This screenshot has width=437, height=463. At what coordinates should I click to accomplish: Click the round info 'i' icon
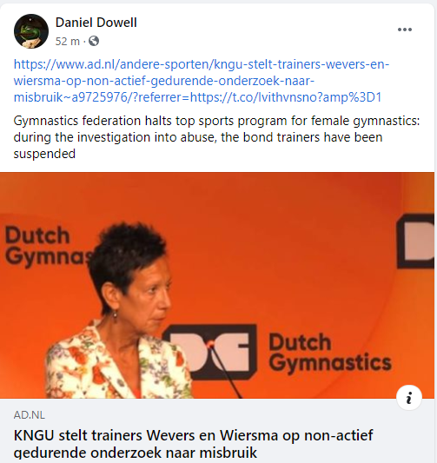point(409,398)
